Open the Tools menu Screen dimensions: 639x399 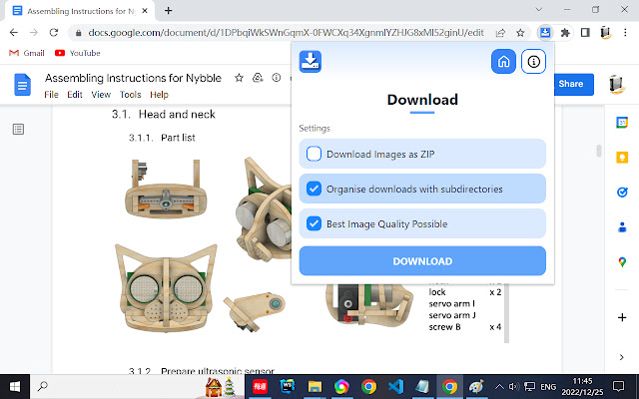130,95
